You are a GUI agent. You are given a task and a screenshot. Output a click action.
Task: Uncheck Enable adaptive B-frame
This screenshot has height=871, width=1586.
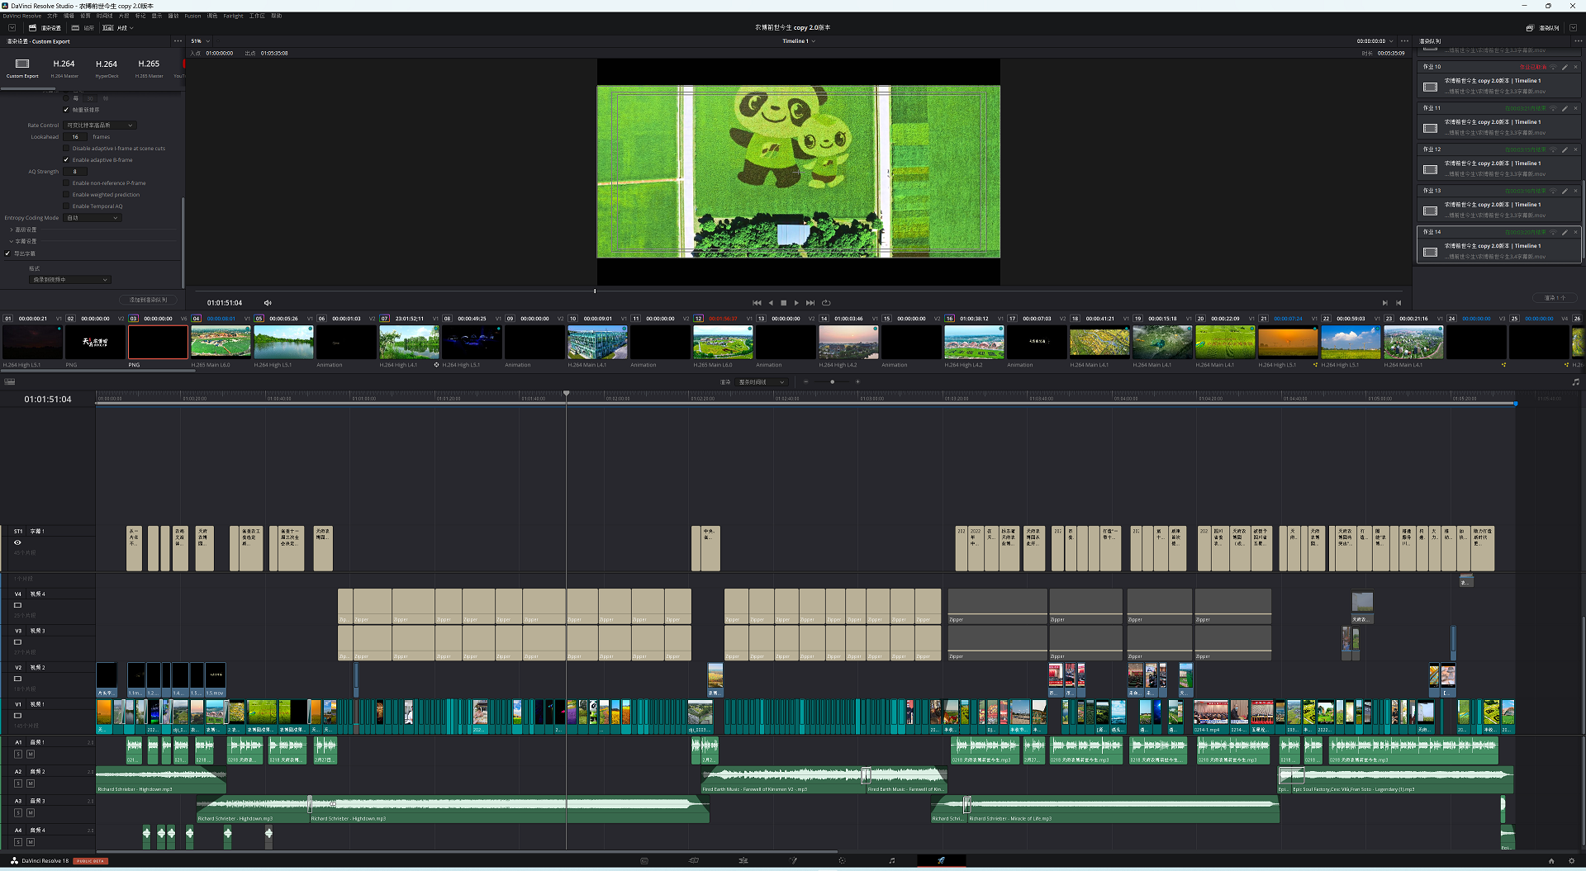click(66, 160)
